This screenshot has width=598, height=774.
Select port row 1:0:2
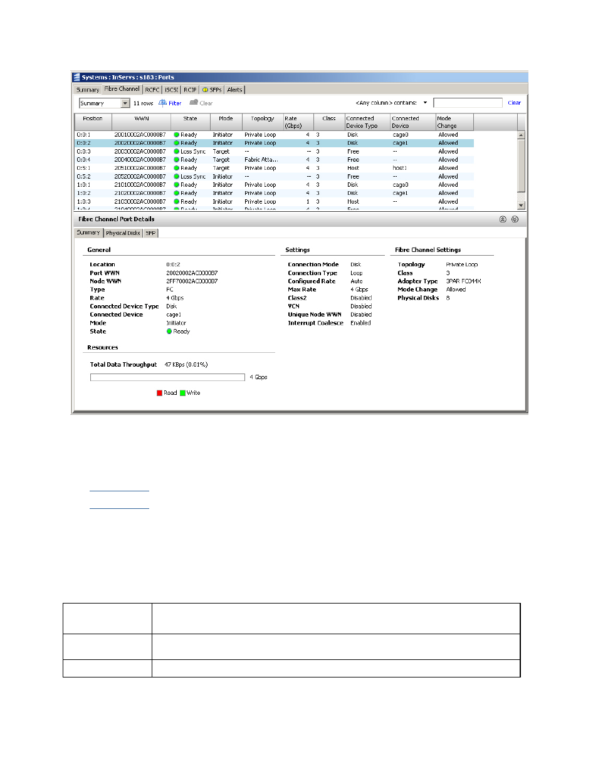click(x=274, y=193)
